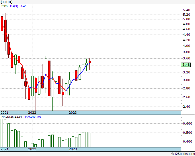Click the green current price tag 3.48
Screen dimensions: 195x156
point(186,65)
